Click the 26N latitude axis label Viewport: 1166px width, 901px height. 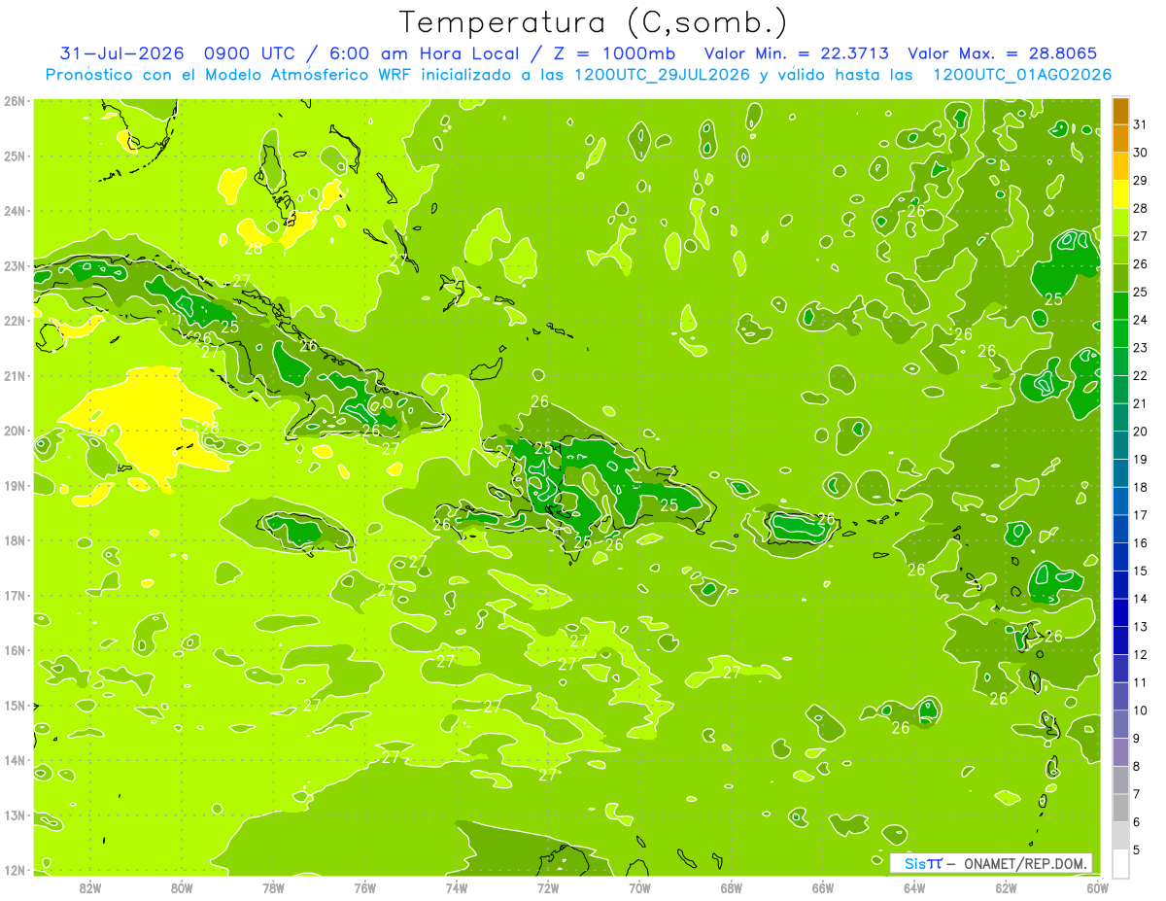15,101
